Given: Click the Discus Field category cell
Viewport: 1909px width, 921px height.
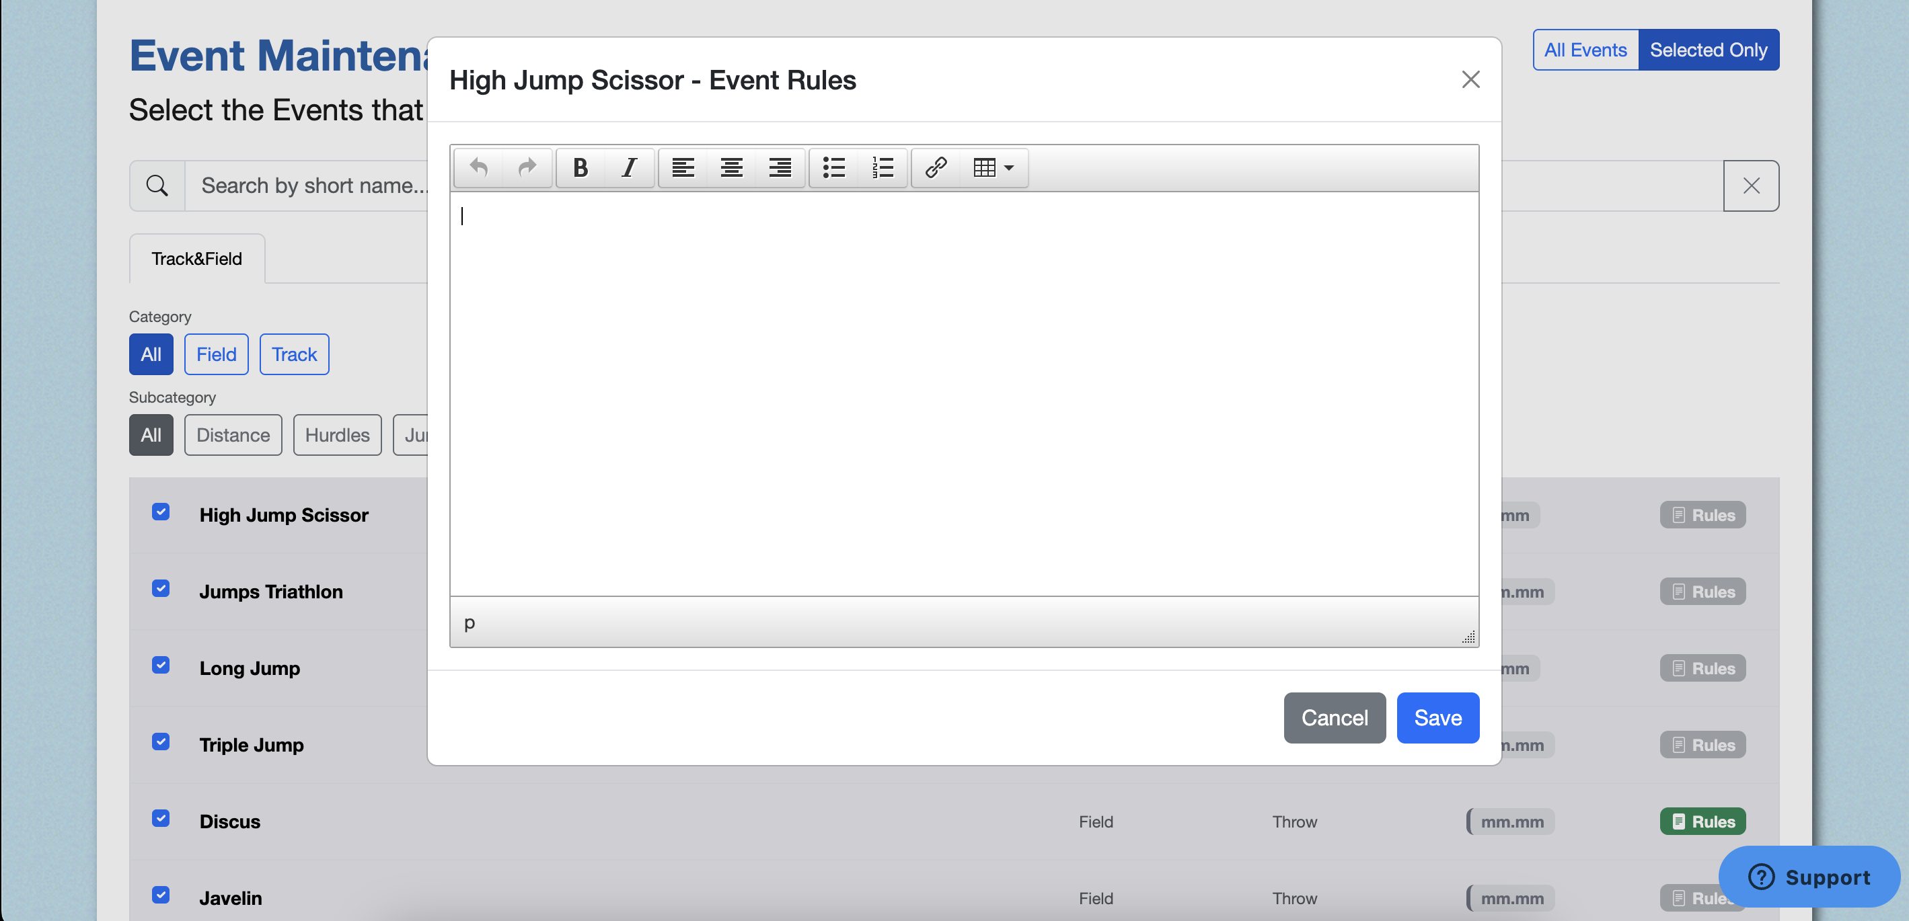Looking at the screenshot, I should tap(1096, 822).
